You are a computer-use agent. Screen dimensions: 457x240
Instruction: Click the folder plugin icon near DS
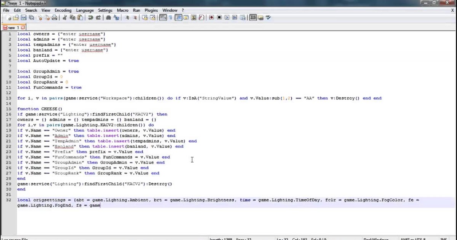pos(260,17)
